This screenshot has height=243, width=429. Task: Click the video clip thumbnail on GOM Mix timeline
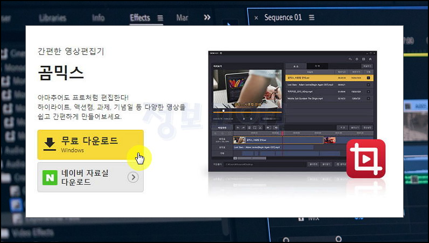coord(239,140)
